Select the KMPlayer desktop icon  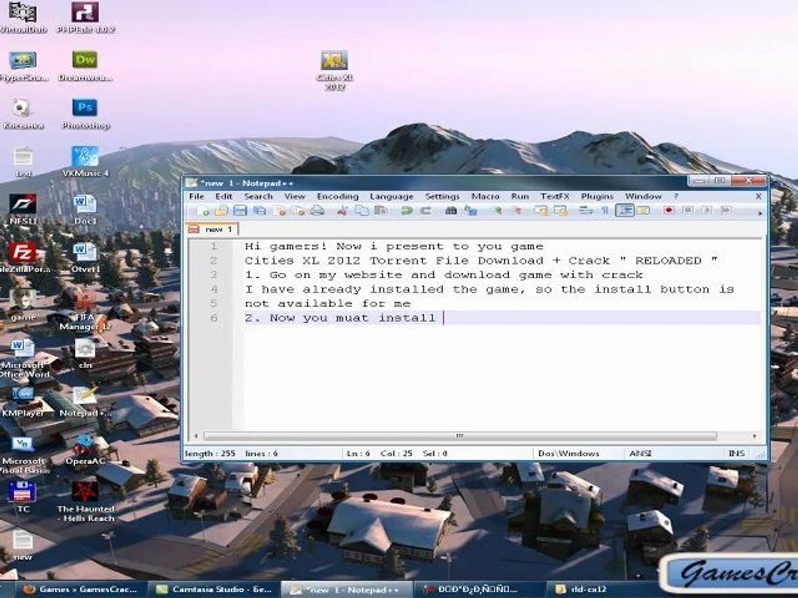point(23,402)
